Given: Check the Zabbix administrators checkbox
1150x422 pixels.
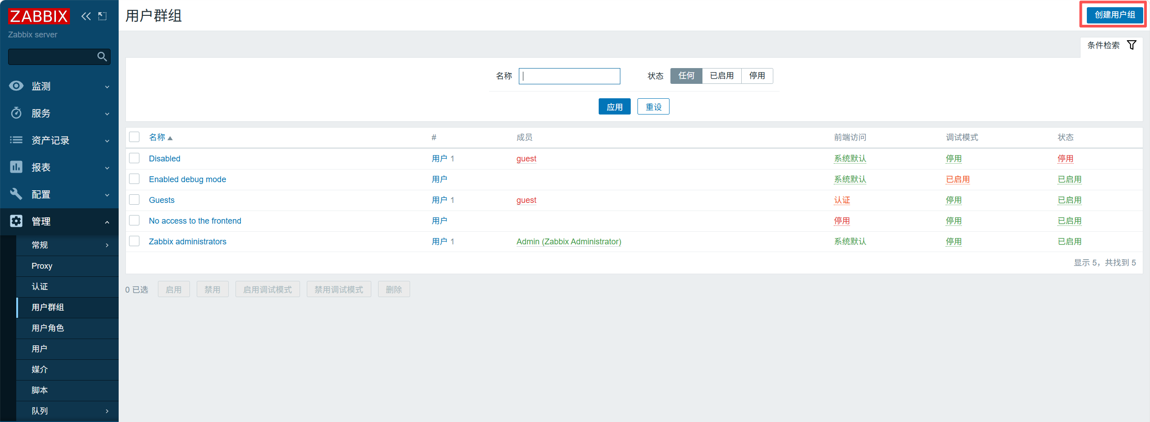Looking at the screenshot, I should tap(134, 241).
